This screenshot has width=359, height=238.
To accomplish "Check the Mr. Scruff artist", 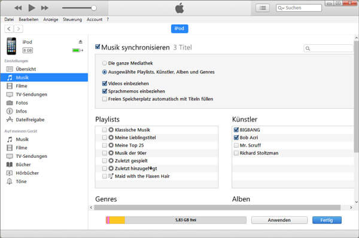I will [x=236, y=145].
